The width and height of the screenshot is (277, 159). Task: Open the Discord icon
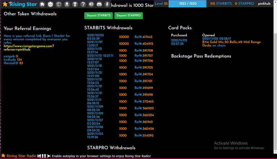pos(99,4)
